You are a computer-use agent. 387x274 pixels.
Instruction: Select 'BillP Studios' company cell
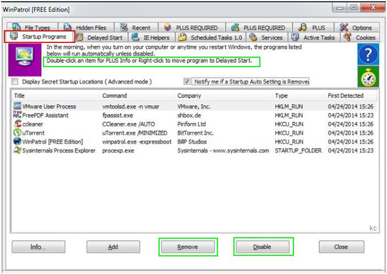point(192,142)
